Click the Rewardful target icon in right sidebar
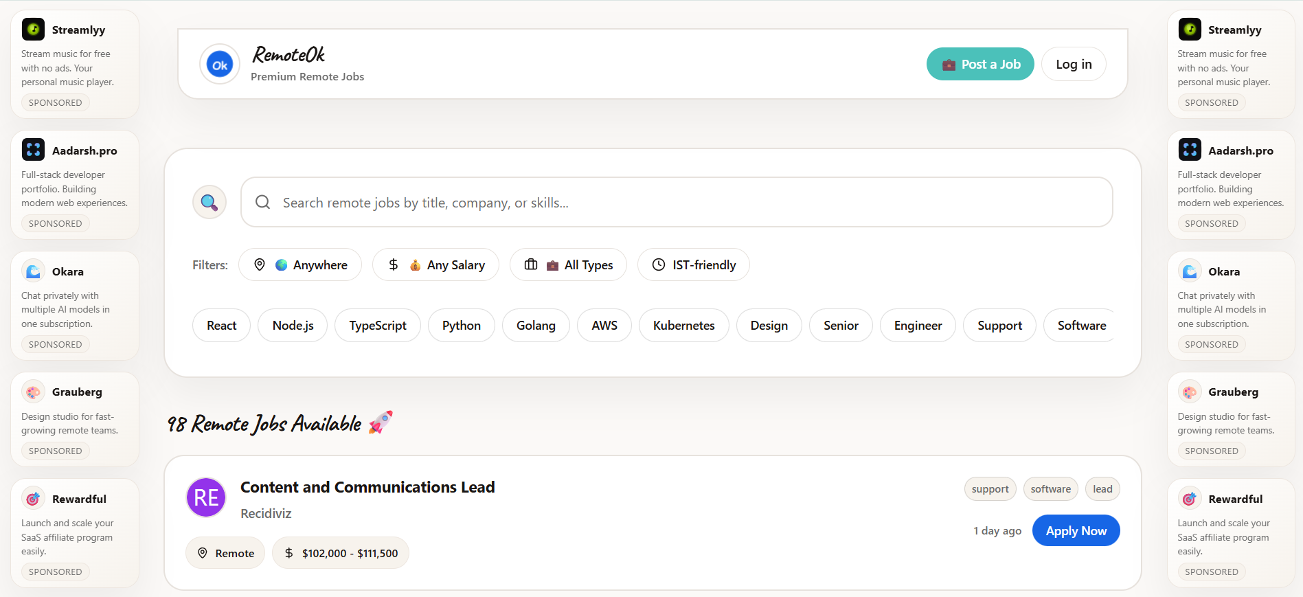1303x597 pixels. [x=1190, y=499]
